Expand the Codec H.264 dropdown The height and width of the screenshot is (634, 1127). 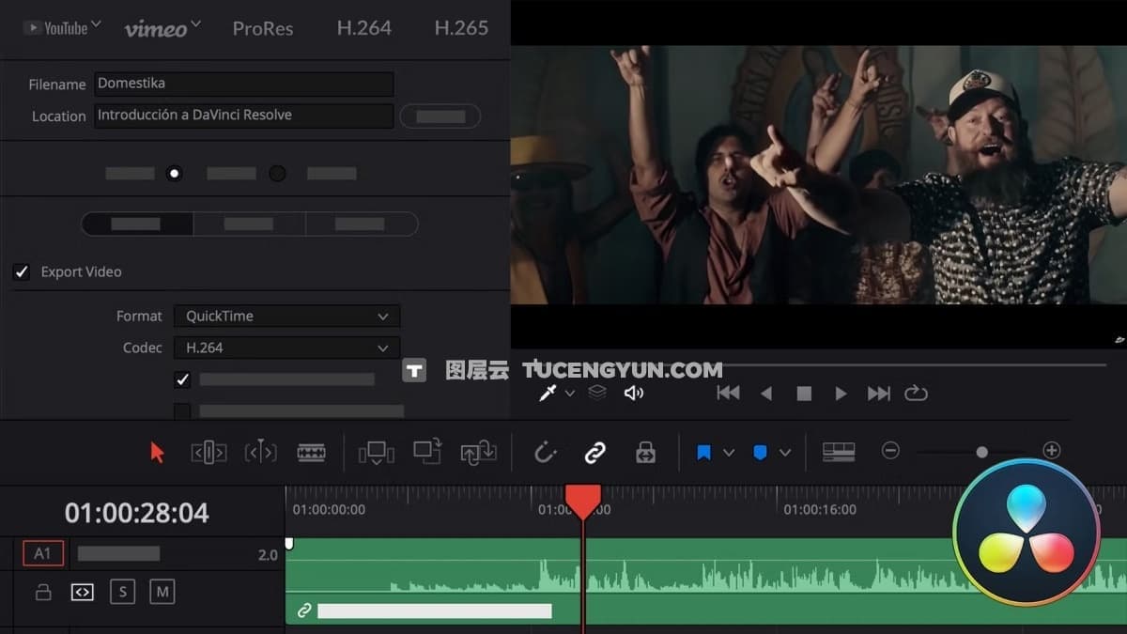(286, 348)
